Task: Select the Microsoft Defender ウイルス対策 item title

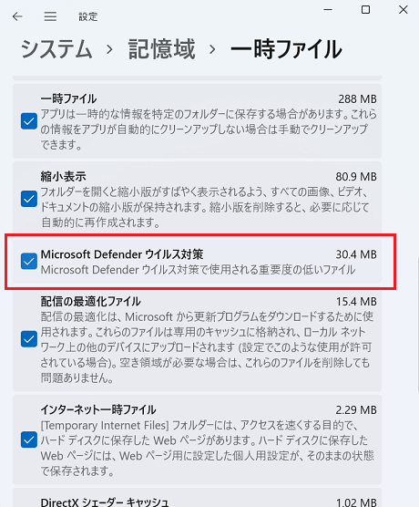Action: [122, 254]
